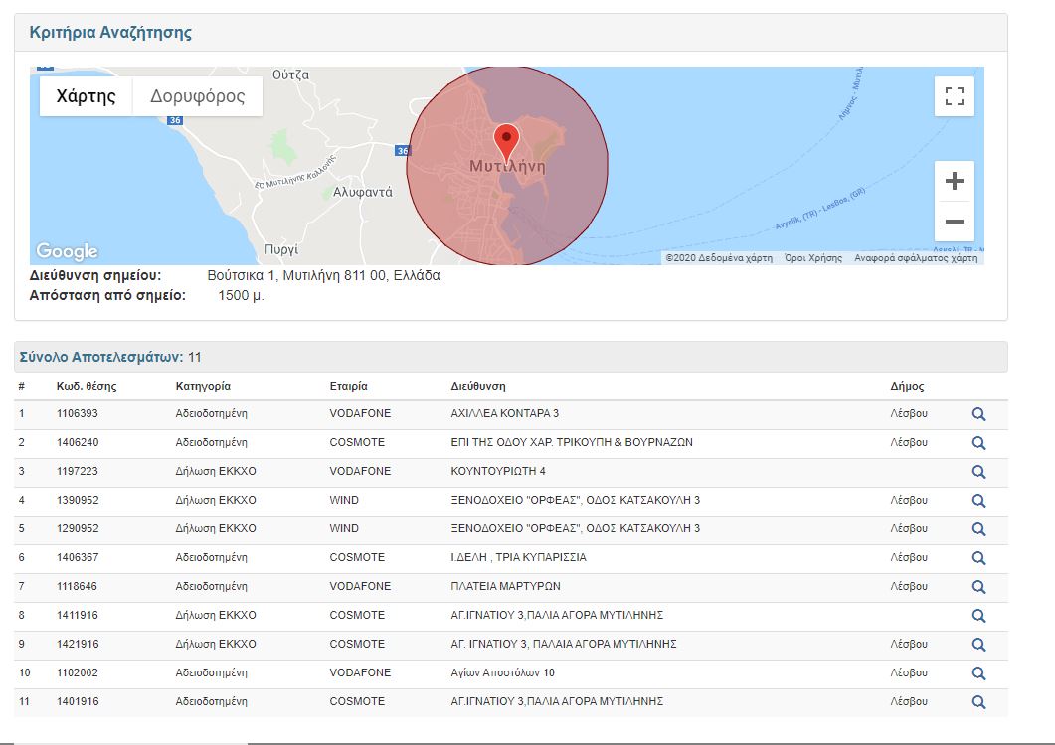
Task: Click the red location pin marker
Action: [507, 142]
